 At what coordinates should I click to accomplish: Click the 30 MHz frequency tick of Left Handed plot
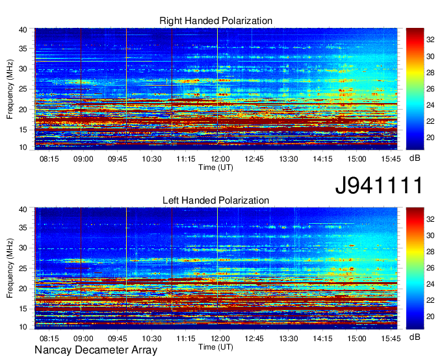[x=23, y=248]
